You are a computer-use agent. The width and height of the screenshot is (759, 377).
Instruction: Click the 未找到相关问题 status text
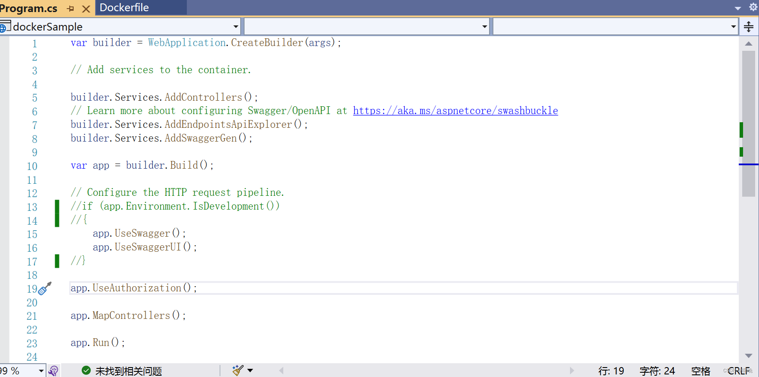[x=128, y=371]
